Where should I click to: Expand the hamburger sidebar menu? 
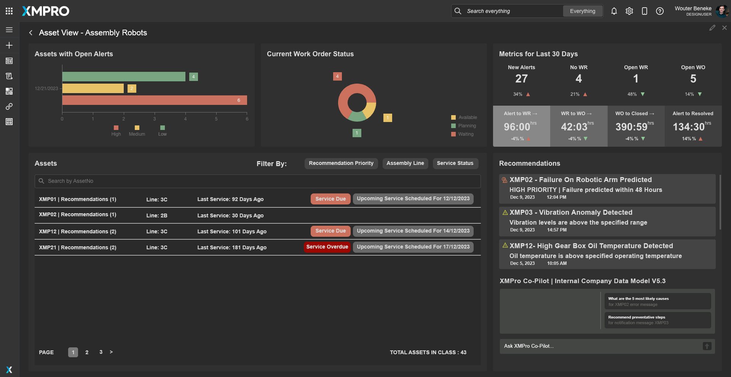tap(9, 30)
